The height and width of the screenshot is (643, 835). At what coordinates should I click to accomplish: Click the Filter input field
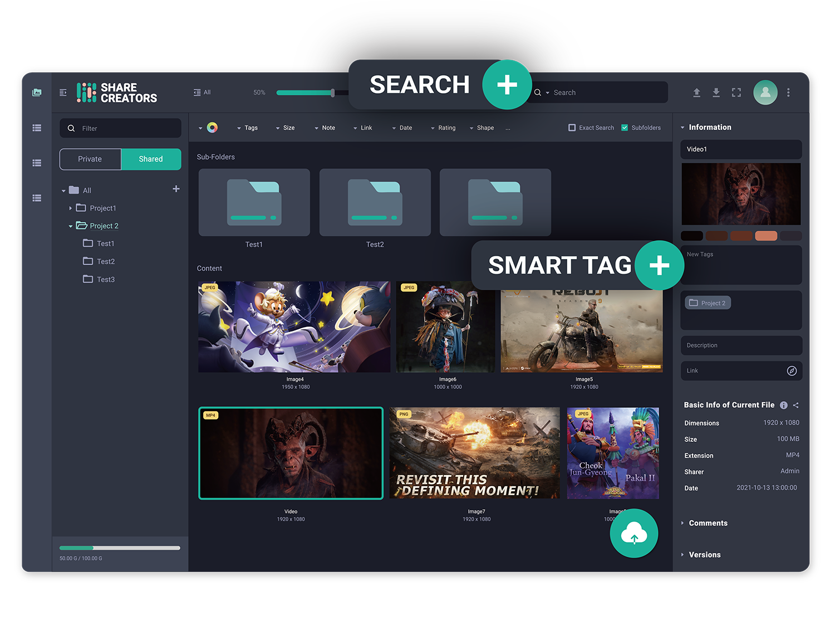tap(120, 128)
